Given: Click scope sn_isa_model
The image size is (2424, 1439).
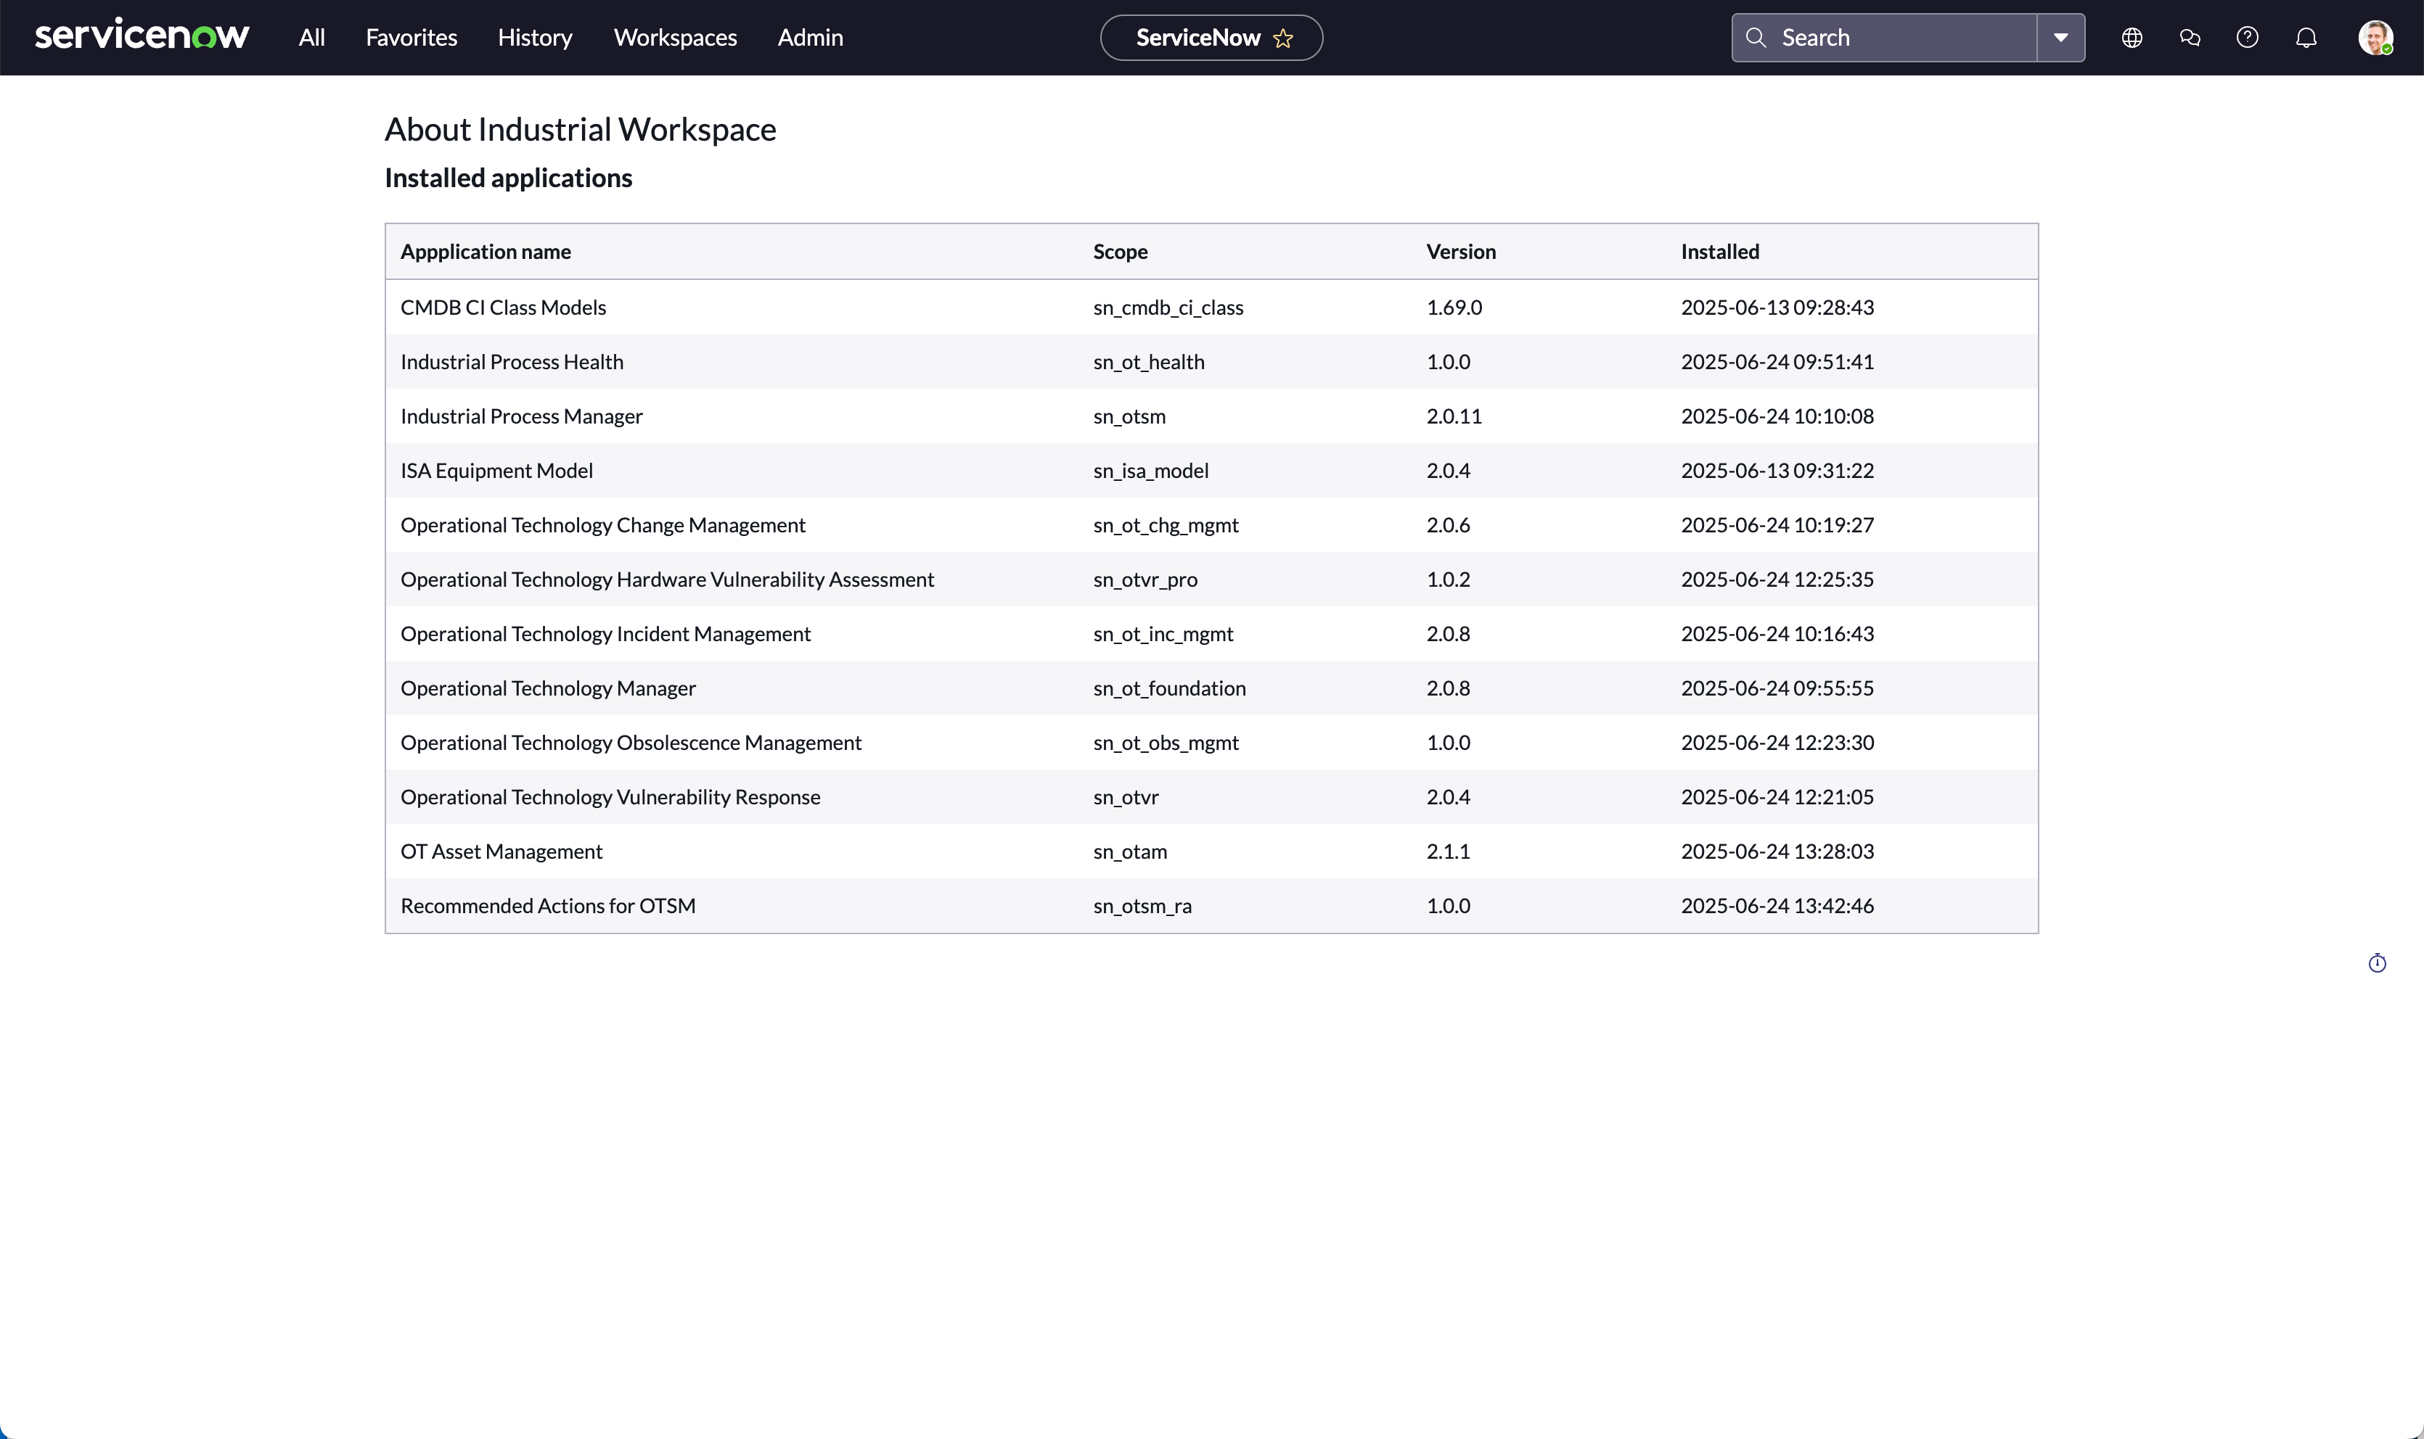Looking at the screenshot, I should pyautogui.click(x=1150, y=470).
